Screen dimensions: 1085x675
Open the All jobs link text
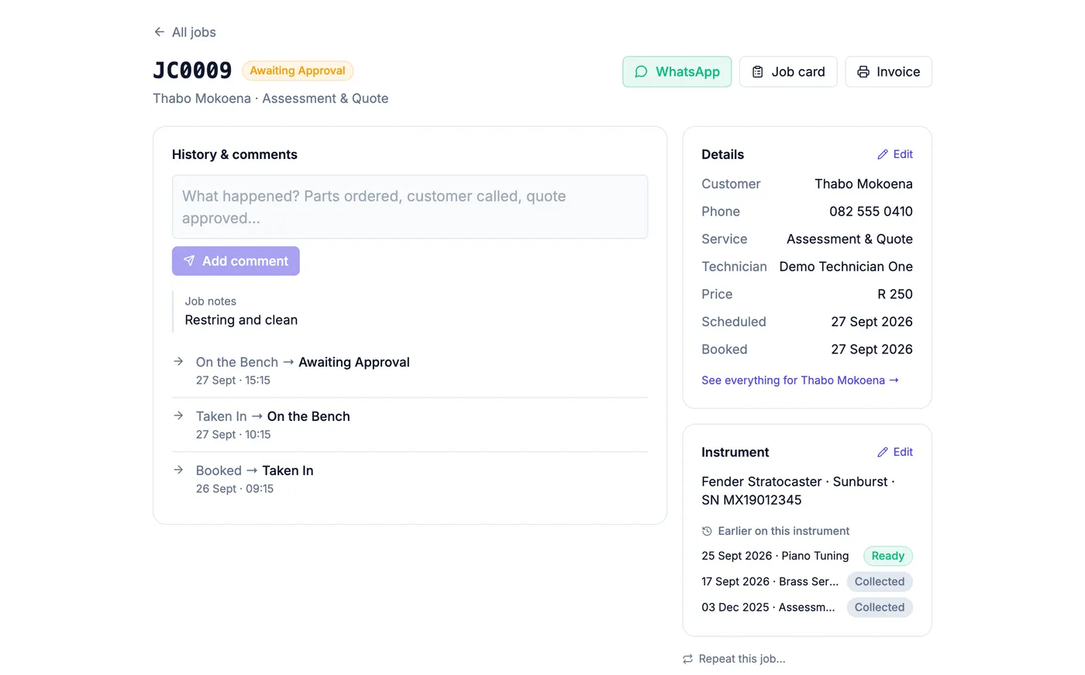coord(194,32)
